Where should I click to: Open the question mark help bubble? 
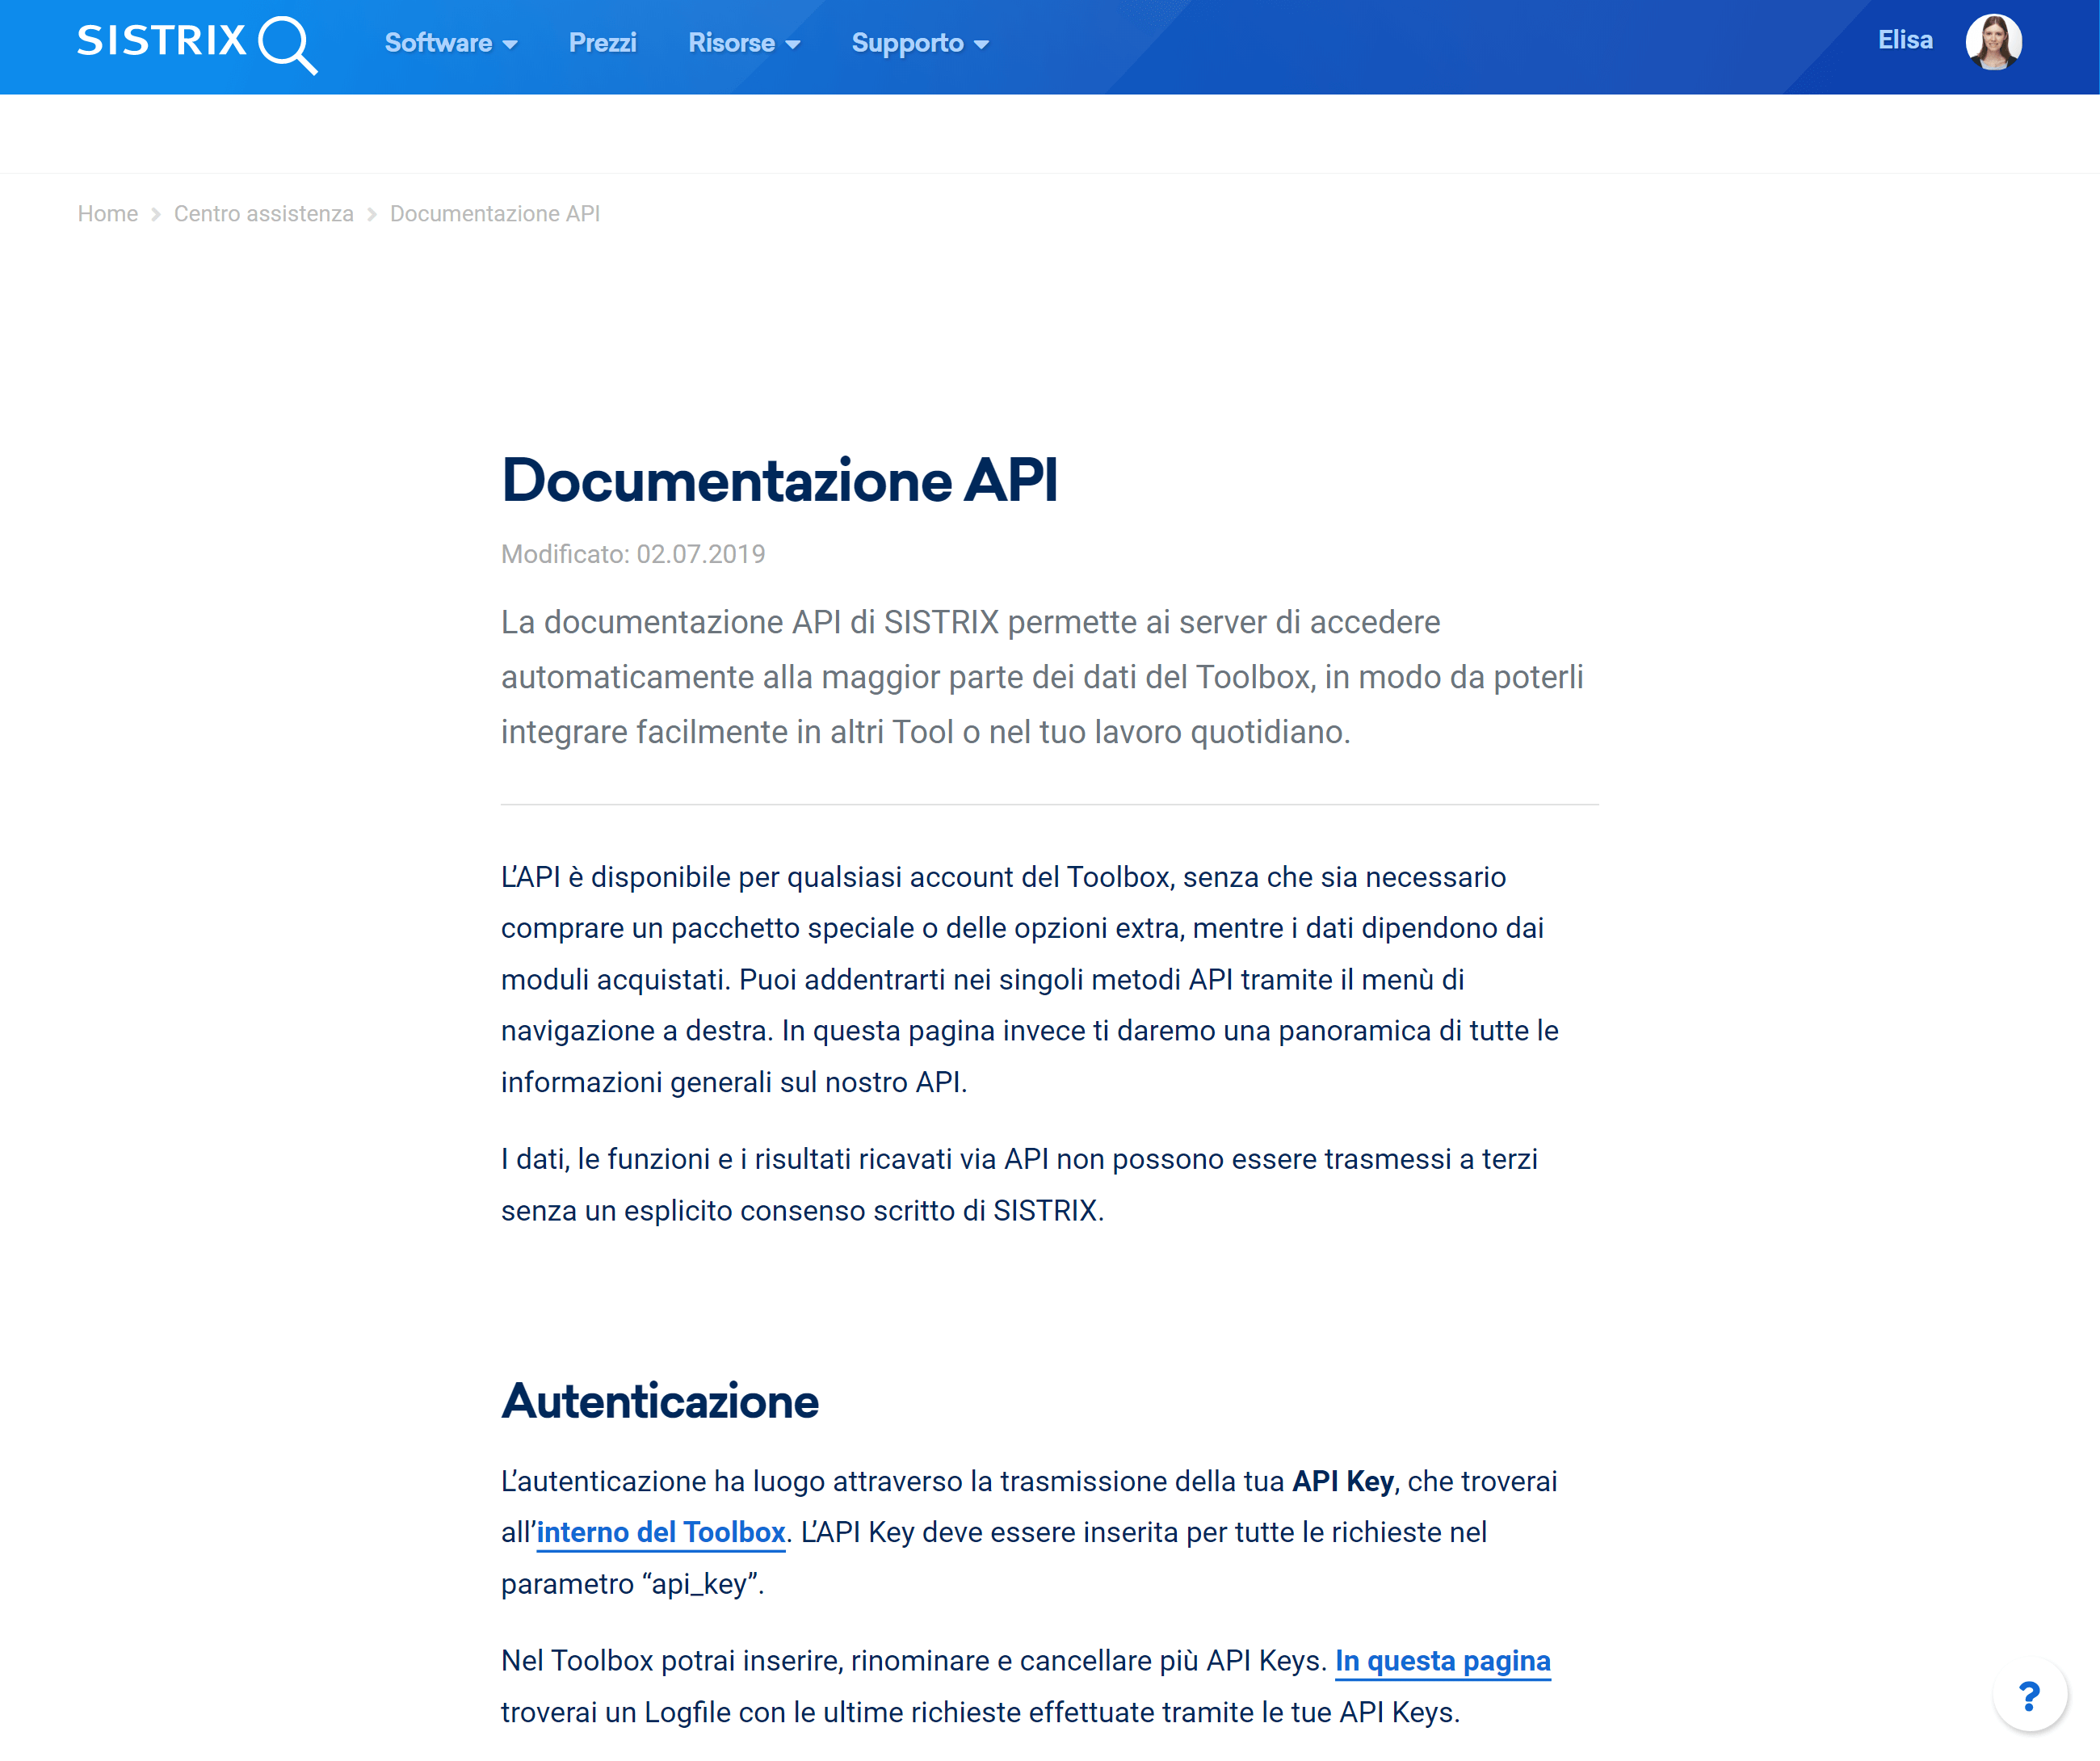point(2028,1695)
